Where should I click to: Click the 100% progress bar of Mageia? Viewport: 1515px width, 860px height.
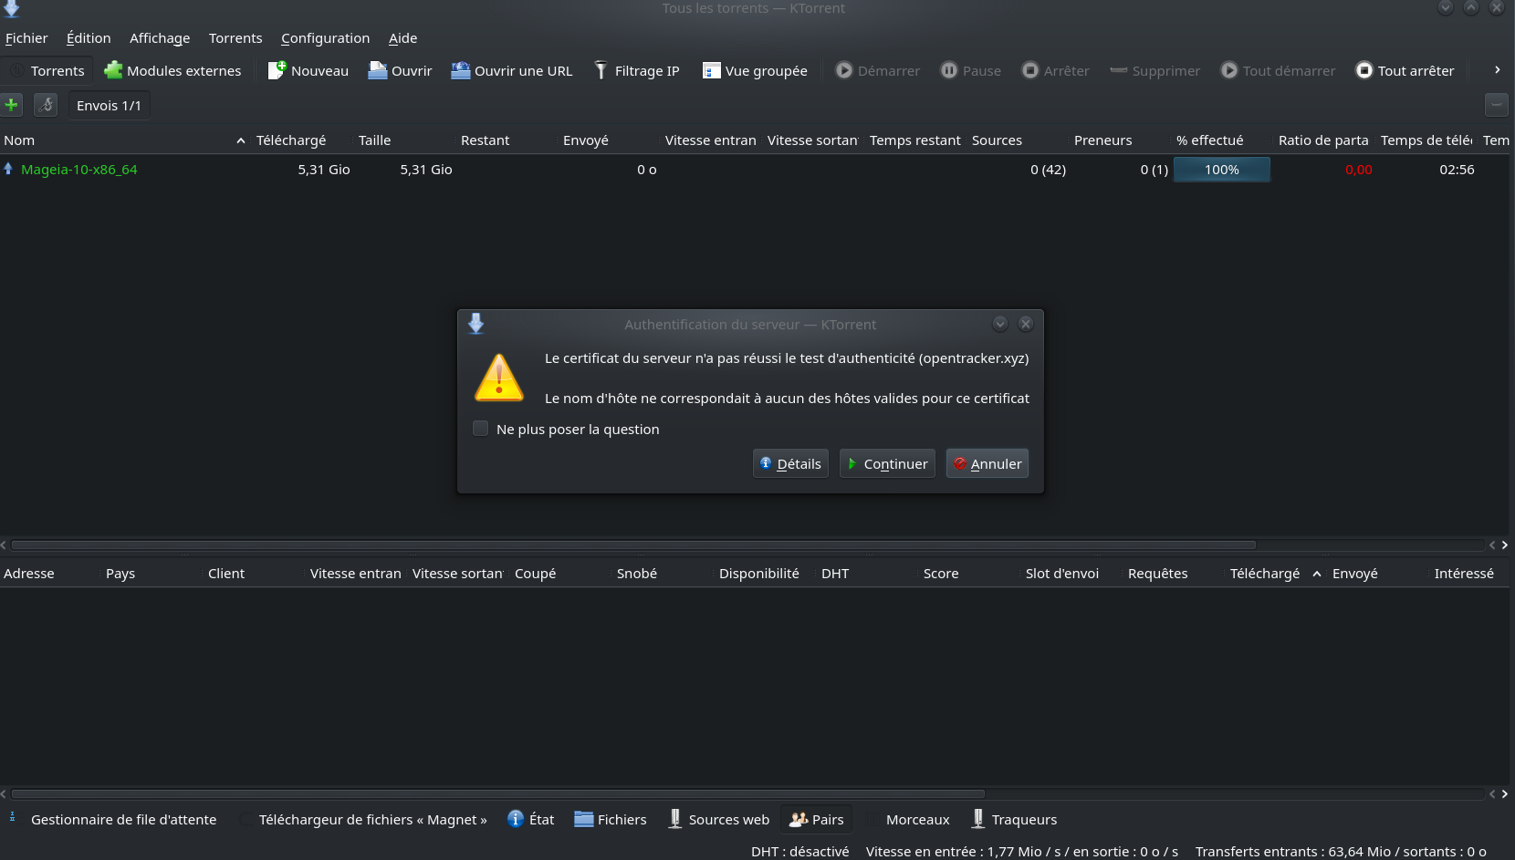click(x=1221, y=170)
